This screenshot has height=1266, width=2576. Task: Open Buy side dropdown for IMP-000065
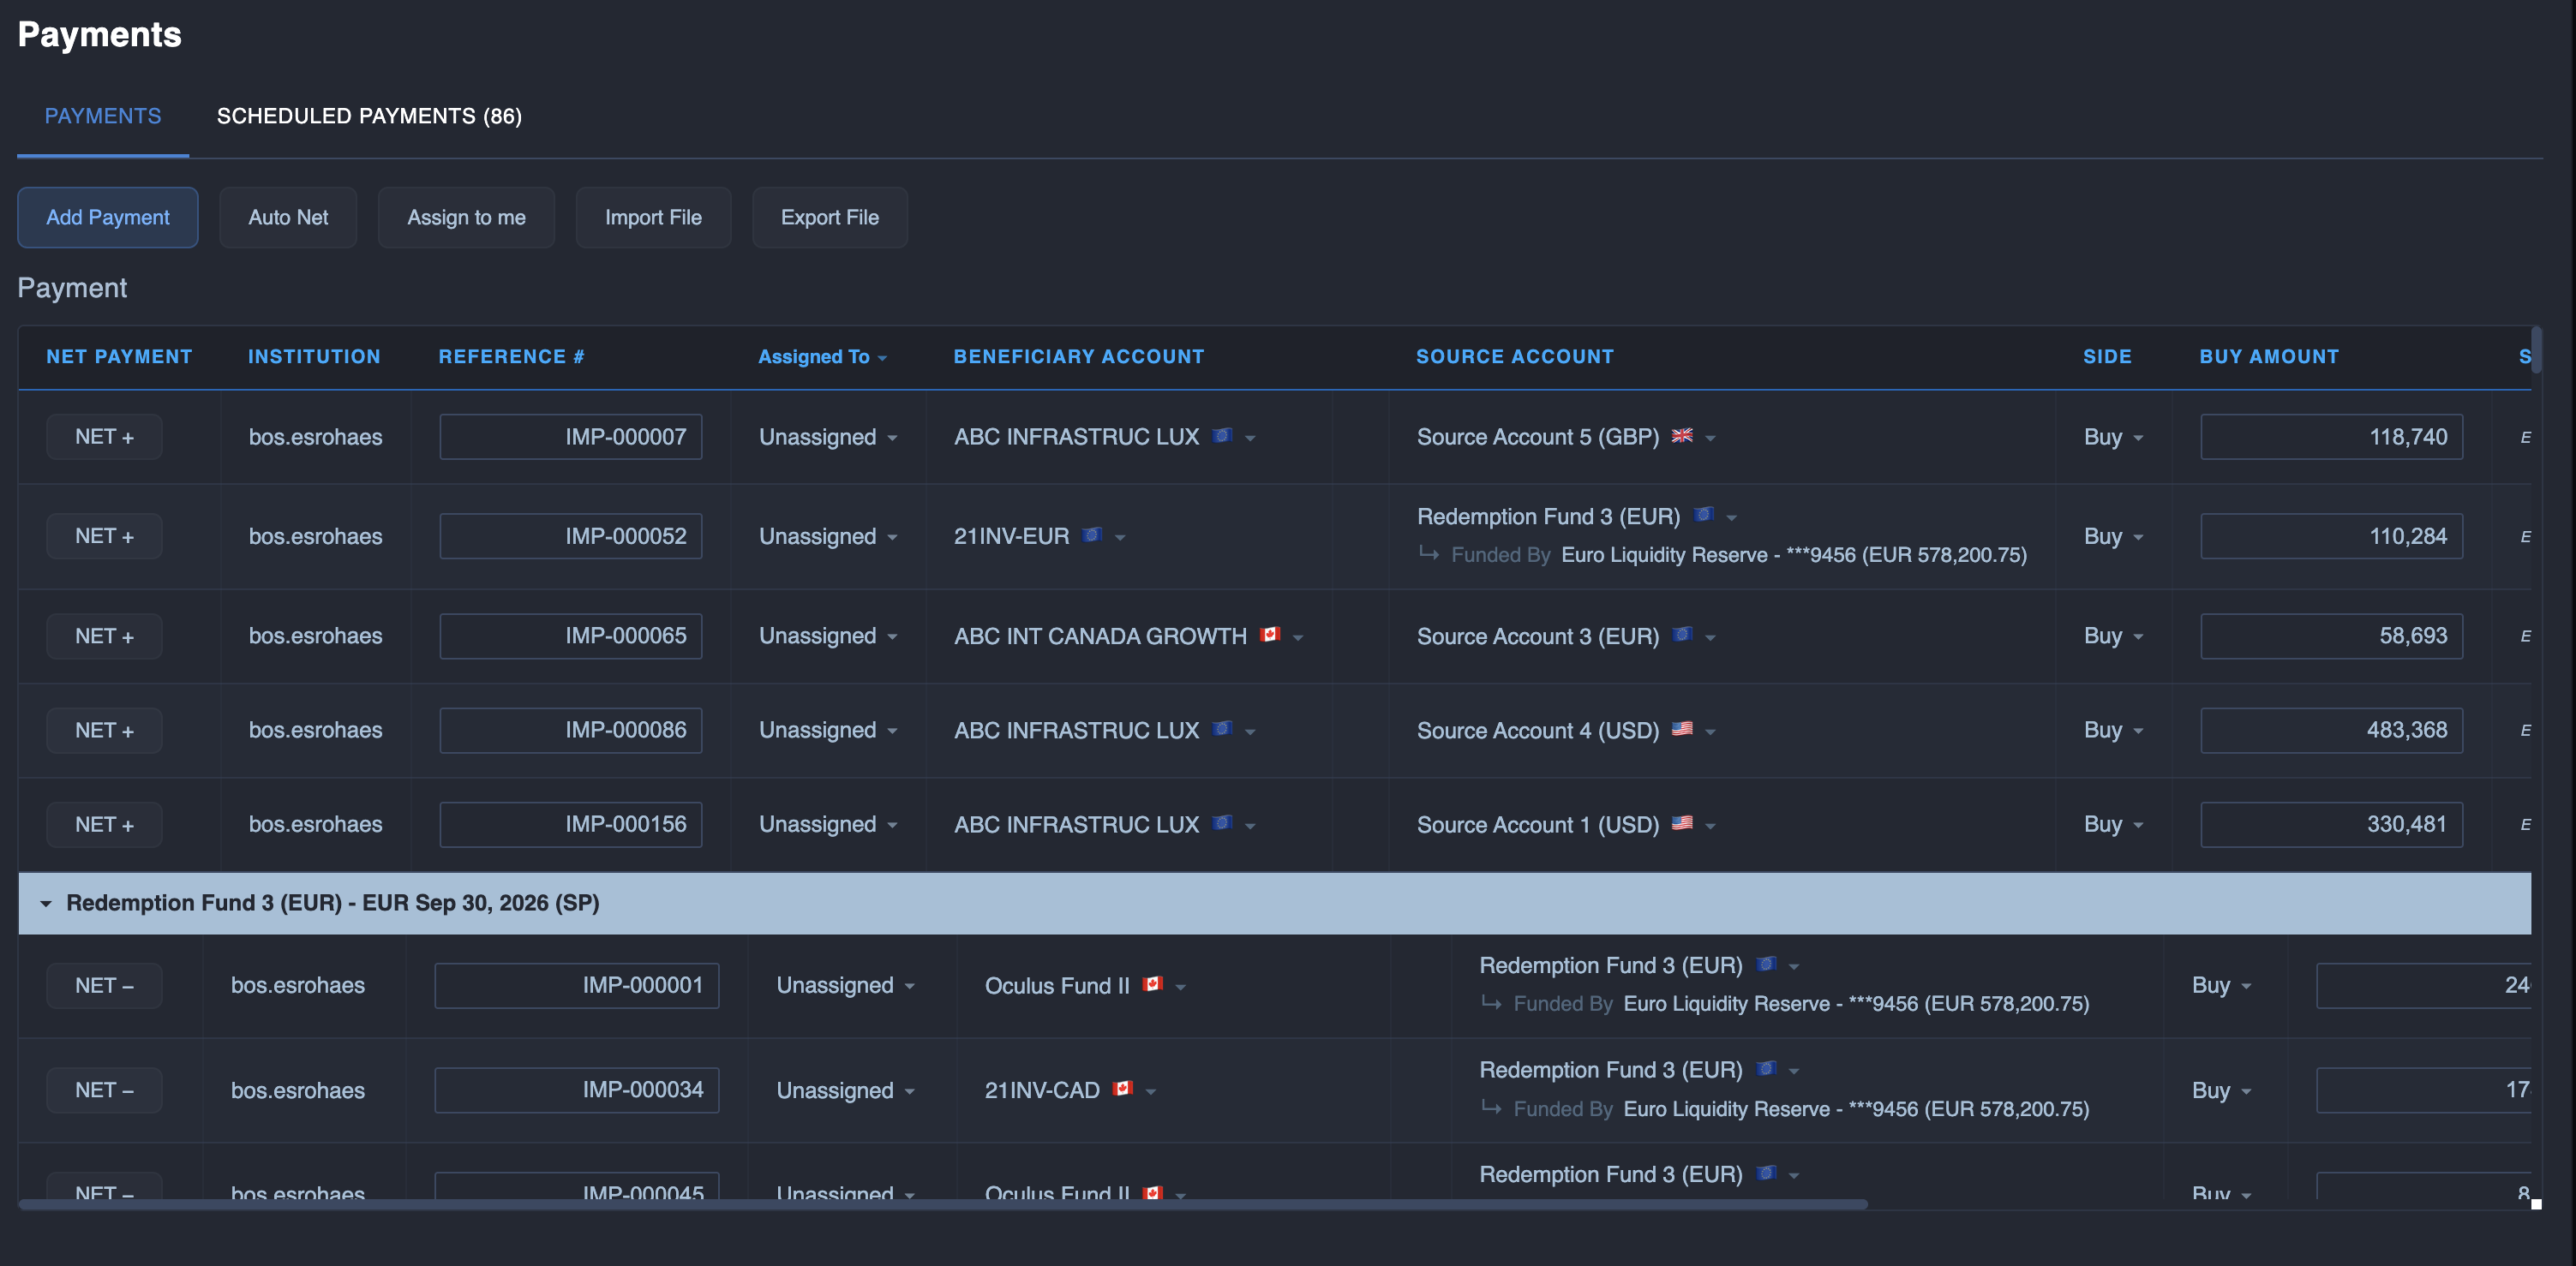pos(2113,636)
